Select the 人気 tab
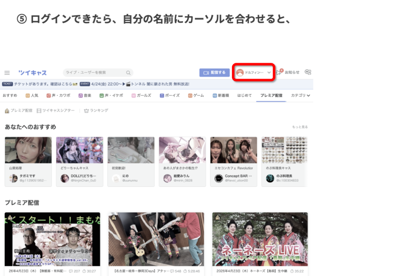The width and height of the screenshot is (399, 276). [32, 95]
